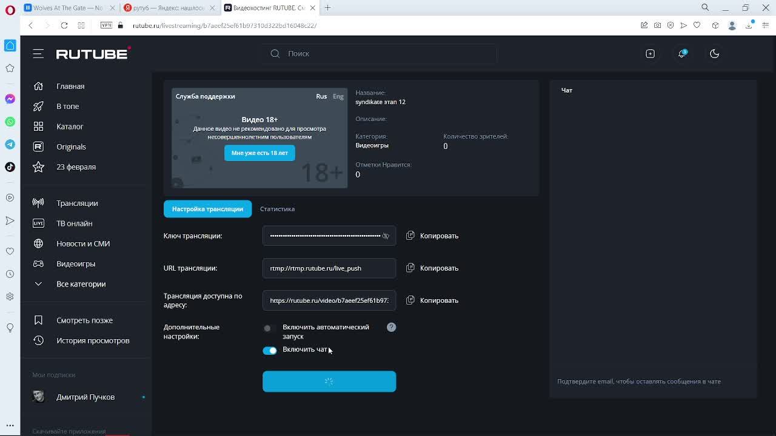Go back to the previous page
The image size is (776, 436).
(30, 25)
